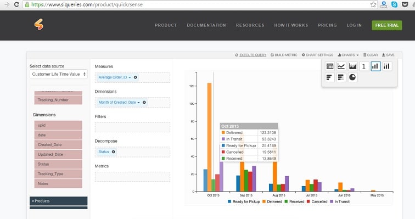This screenshot has width=415, height=219.
Task: Select the line chart type icon
Action: [x=341, y=66]
